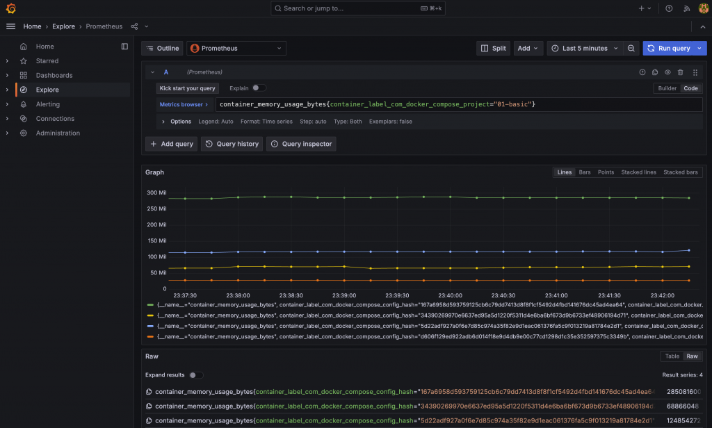The height and width of the screenshot is (428, 712).
Task: Hide query A using the eye icon
Action: pyautogui.click(x=667, y=72)
